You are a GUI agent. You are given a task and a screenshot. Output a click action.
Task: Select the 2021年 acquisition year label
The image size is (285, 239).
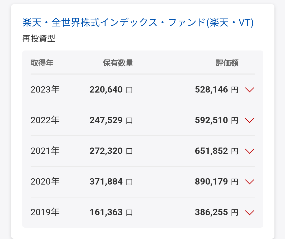click(45, 151)
